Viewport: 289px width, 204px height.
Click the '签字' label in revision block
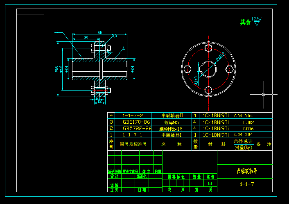pos(147,172)
